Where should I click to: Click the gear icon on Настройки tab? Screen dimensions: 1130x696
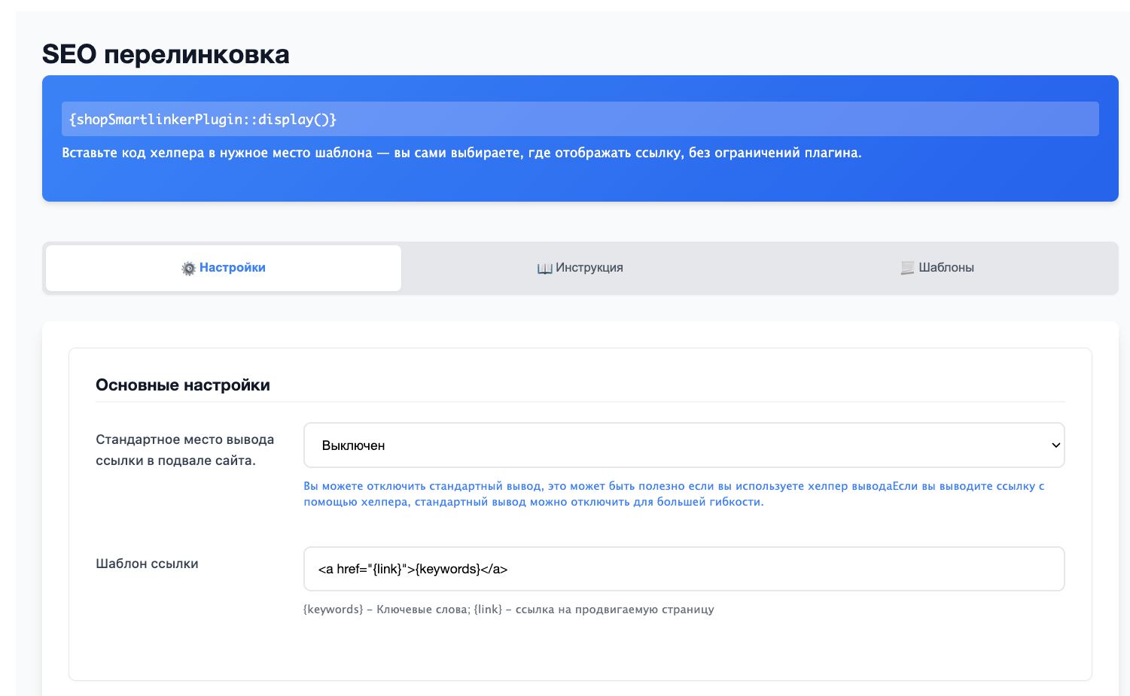tap(188, 269)
